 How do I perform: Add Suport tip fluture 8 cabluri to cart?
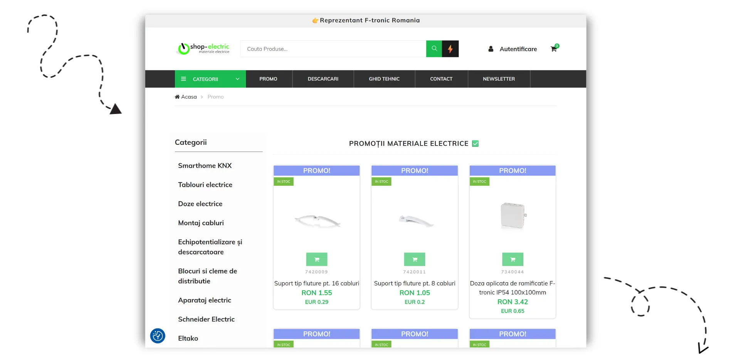[x=415, y=260]
